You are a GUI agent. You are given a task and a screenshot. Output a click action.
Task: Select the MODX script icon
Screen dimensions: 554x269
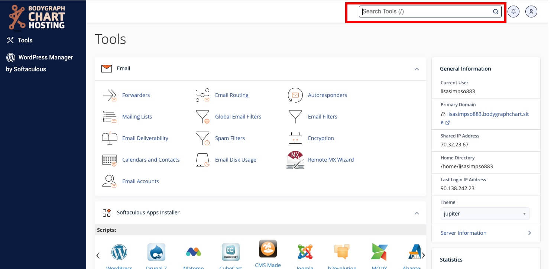pyautogui.click(x=379, y=252)
